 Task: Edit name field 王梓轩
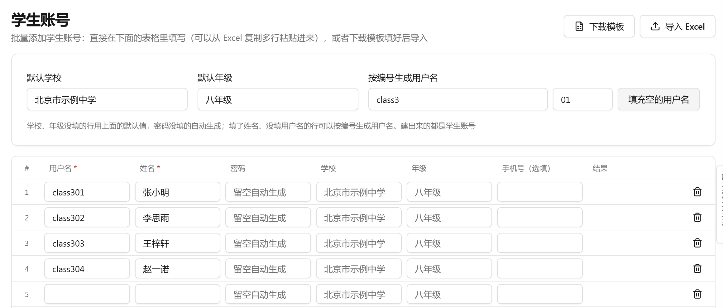[177, 243]
